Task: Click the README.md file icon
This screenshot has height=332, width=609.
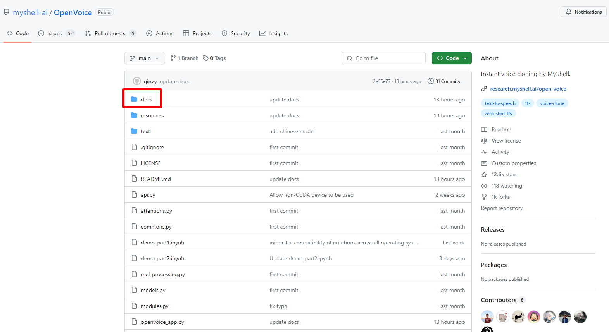Action: [134, 179]
